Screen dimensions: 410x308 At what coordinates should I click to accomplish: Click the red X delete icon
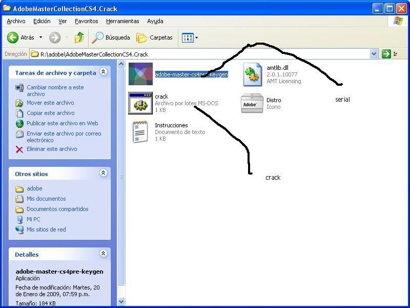(19, 149)
